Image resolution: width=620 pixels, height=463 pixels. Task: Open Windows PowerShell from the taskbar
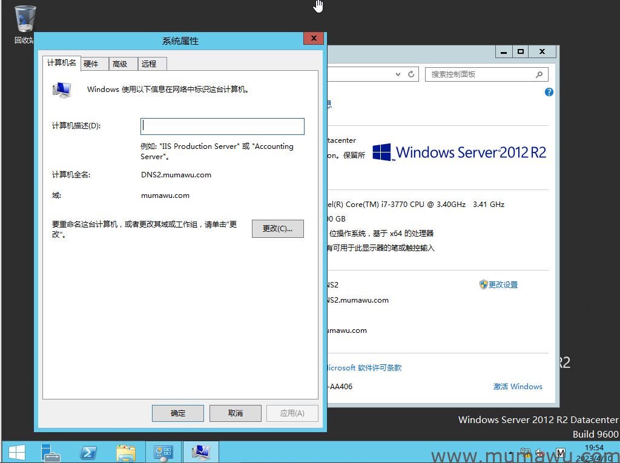point(88,452)
